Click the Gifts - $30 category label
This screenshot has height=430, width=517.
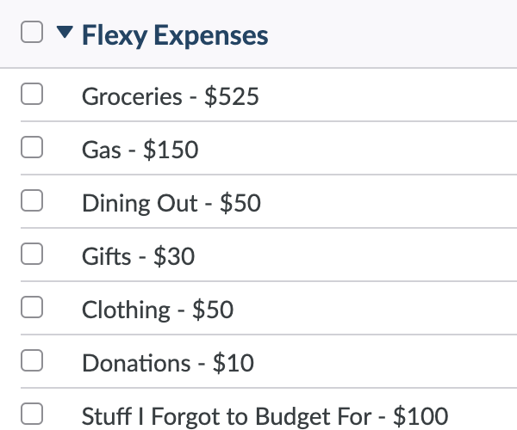(138, 256)
